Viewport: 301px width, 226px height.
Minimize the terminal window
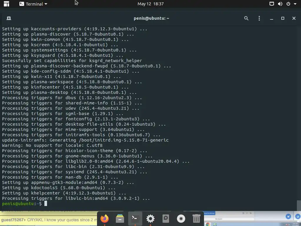(271, 19)
